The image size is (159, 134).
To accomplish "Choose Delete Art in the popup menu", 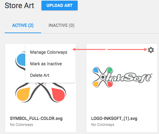I will [x=40, y=75].
